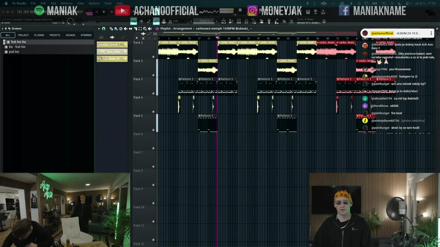Viewport: 440px width, 247px height.
Task: Select the Zoom magnifier tool in playlist
Action: [145, 29]
